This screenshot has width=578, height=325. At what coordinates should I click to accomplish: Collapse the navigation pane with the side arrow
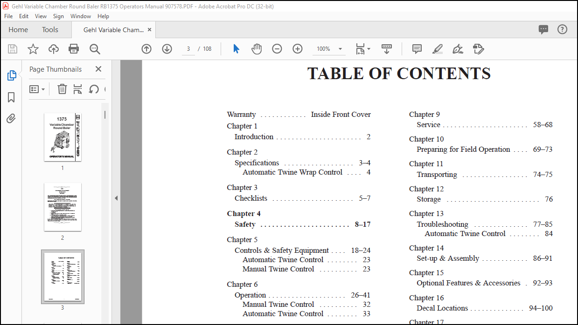[x=116, y=198]
